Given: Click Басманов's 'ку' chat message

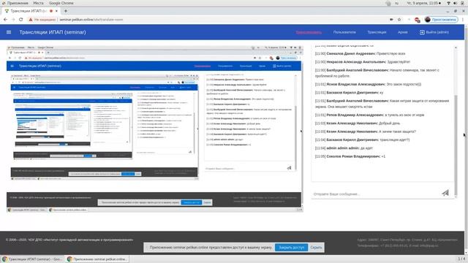Looking at the screenshot, I should [349, 93].
